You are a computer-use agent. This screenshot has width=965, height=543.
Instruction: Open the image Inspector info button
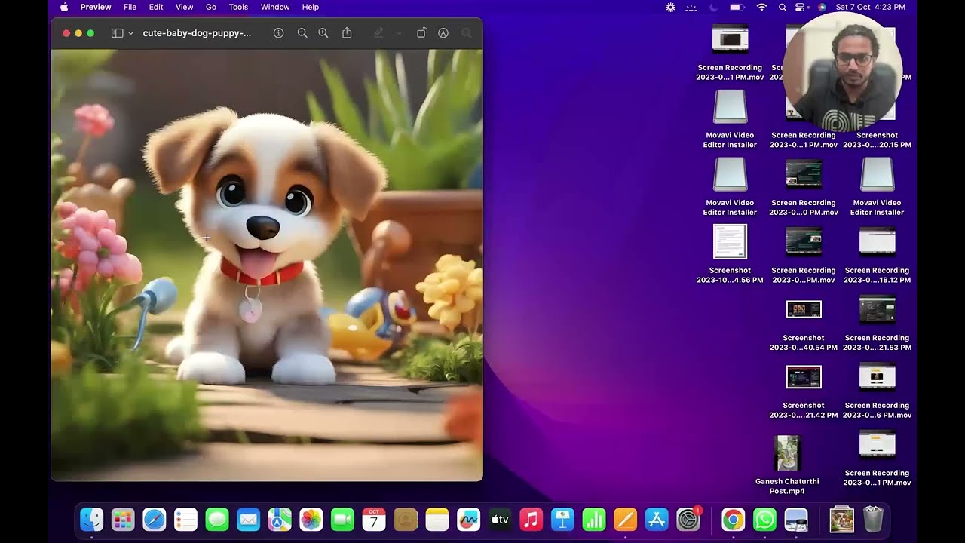coord(278,33)
